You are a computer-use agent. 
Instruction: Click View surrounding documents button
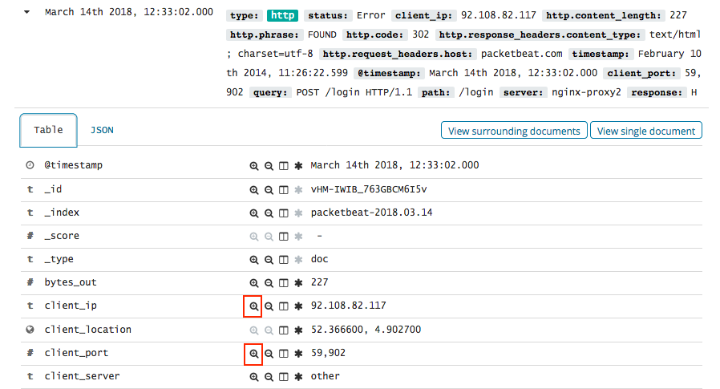pyautogui.click(x=514, y=131)
